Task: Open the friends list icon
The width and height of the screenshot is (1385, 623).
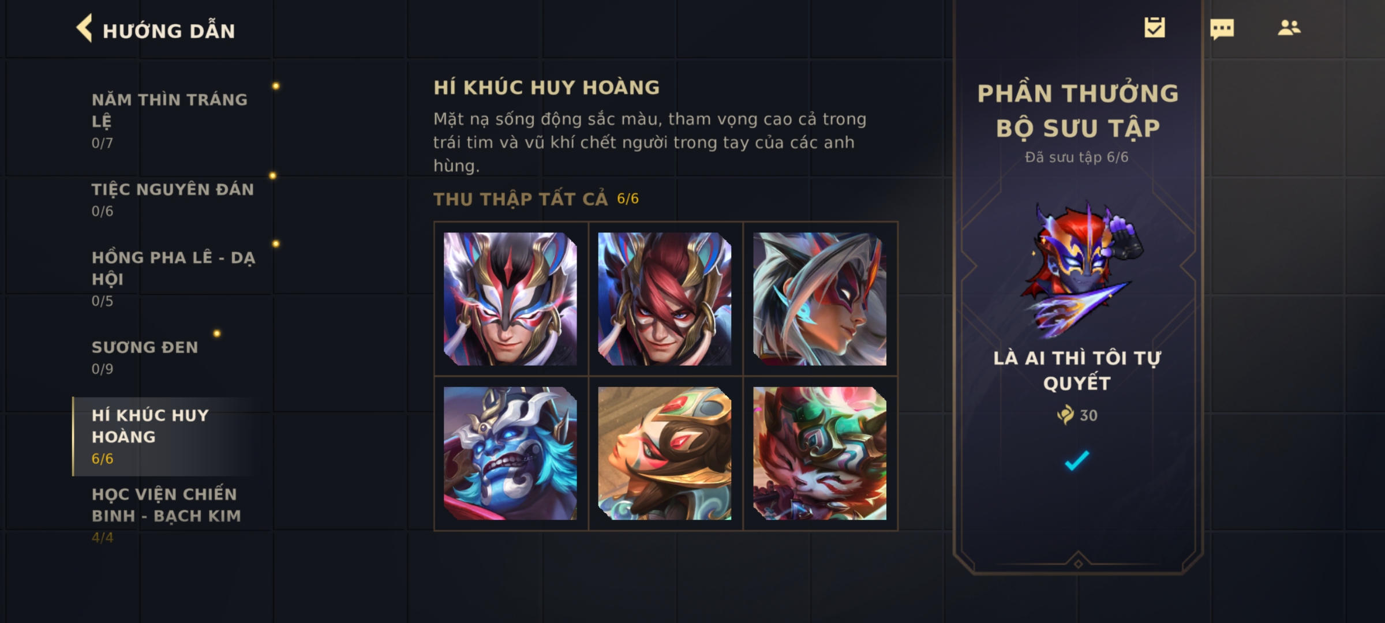Action: click(x=1289, y=28)
